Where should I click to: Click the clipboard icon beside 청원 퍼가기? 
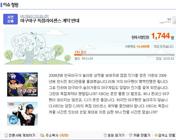pos(105,135)
